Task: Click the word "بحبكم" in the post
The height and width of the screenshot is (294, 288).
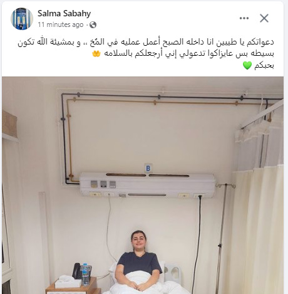Action: point(264,66)
